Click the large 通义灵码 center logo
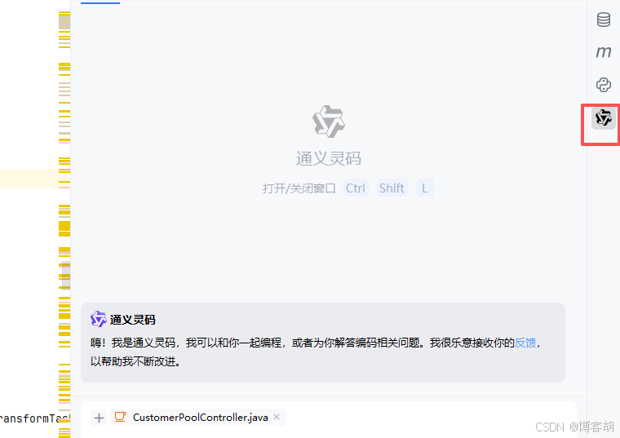620x438 pixels. [328, 122]
